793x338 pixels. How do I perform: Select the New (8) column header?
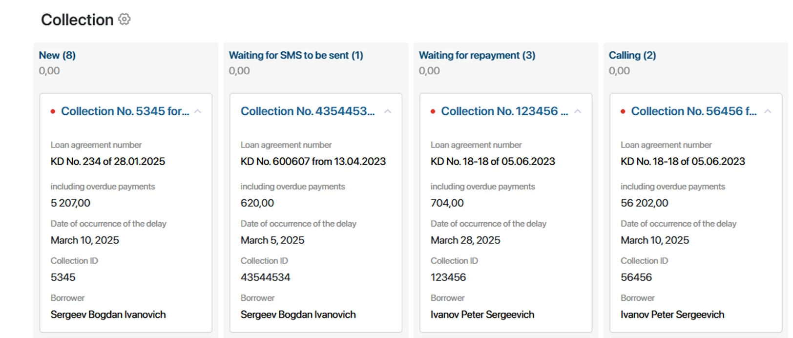pyautogui.click(x=57, y=55)
